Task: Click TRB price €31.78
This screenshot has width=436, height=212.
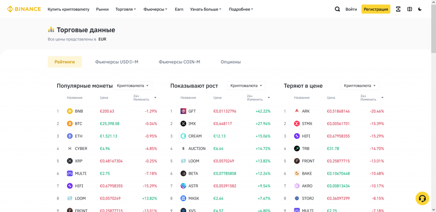Action: [x=333, y=148]
